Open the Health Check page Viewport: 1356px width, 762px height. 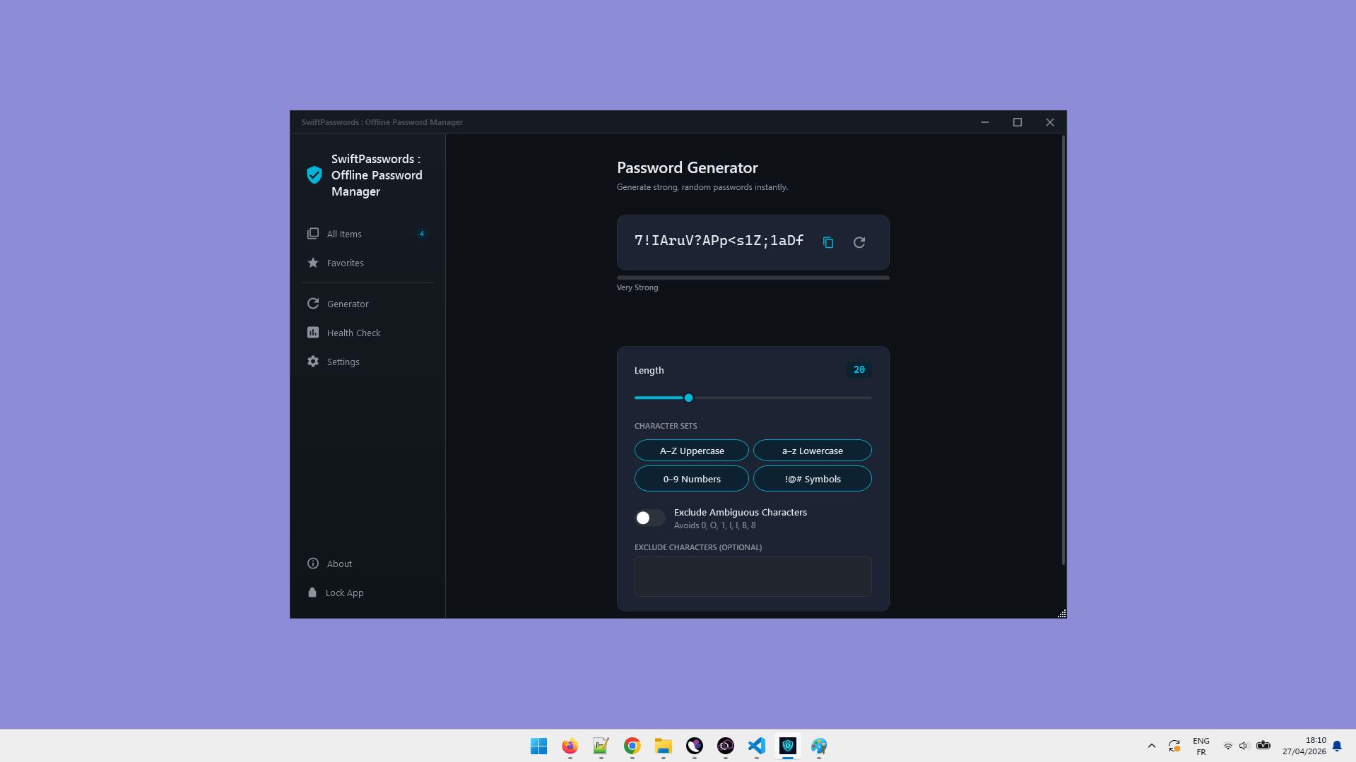pyautogui.click(x=367, y=333)
